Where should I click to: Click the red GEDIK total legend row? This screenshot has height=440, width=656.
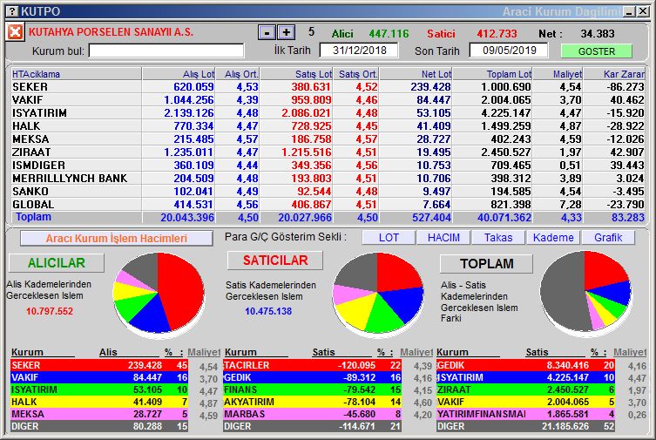click(525, 365)
